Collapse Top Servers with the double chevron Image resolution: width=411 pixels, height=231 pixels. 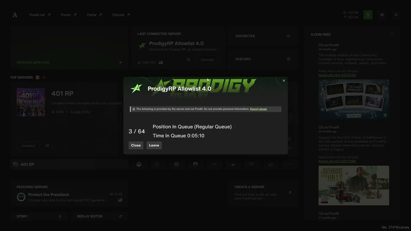[x=44, y=77]
